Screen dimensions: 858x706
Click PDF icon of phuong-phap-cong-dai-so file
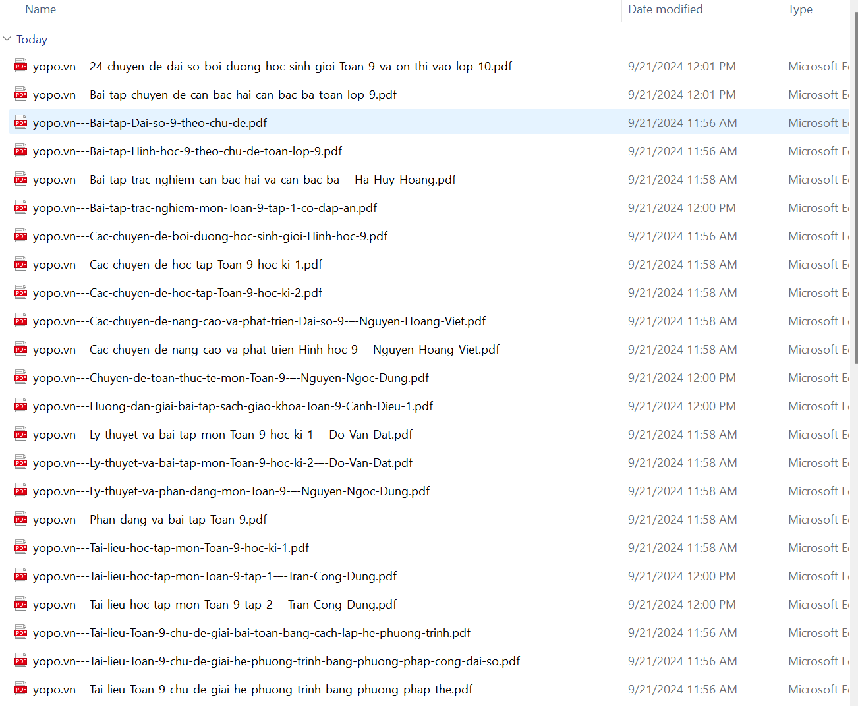(x=21, y=661)
